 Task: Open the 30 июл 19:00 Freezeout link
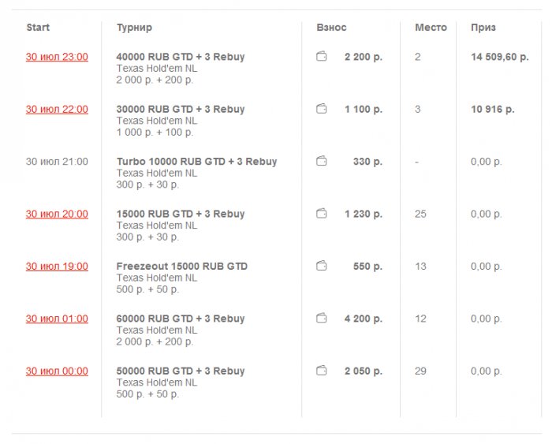(57, 267)
